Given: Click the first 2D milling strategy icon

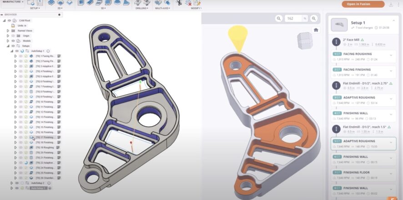Looking at the screenshot, I should (x=51, y=3).
